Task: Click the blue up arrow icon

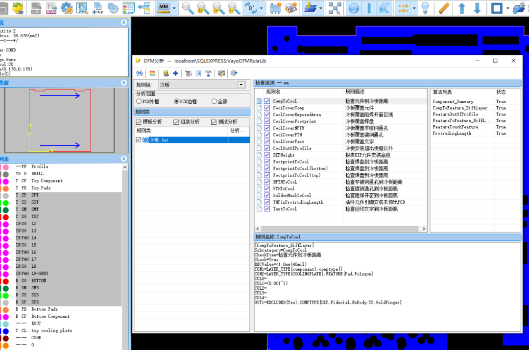Action: (x=462, y=8)
